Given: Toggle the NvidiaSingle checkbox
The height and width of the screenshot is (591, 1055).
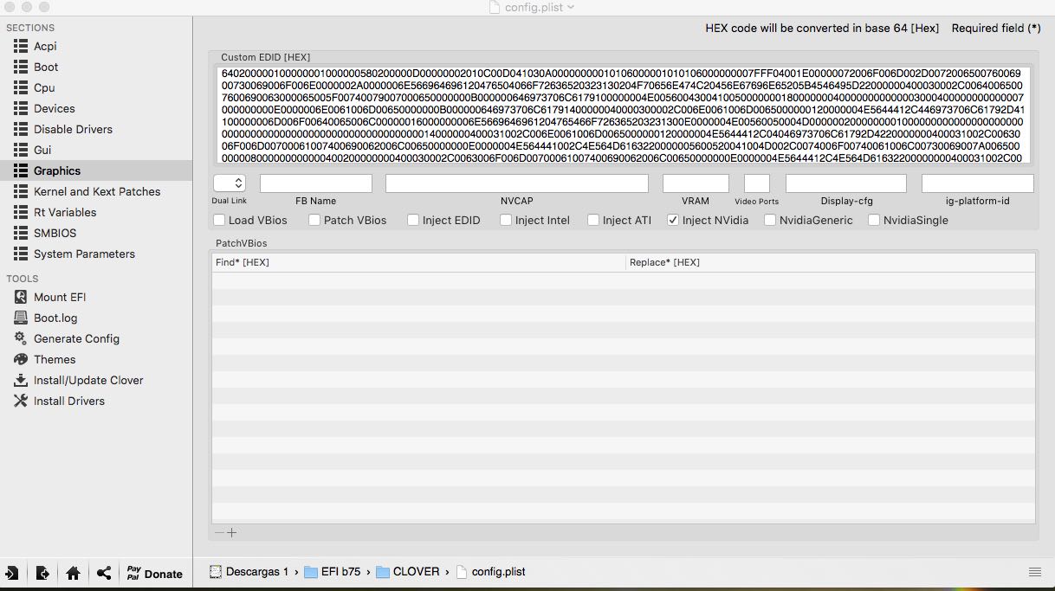Looking at the screenshot, I should click(874, 220).
